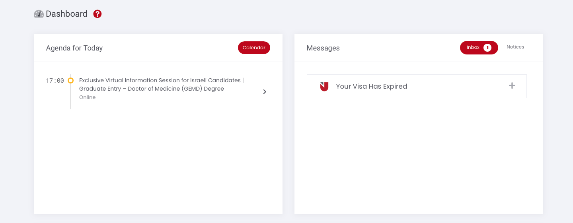Screen dimensions: 573x223
Task: Click the yellow circle timeline marker
Action: point(70,80)
